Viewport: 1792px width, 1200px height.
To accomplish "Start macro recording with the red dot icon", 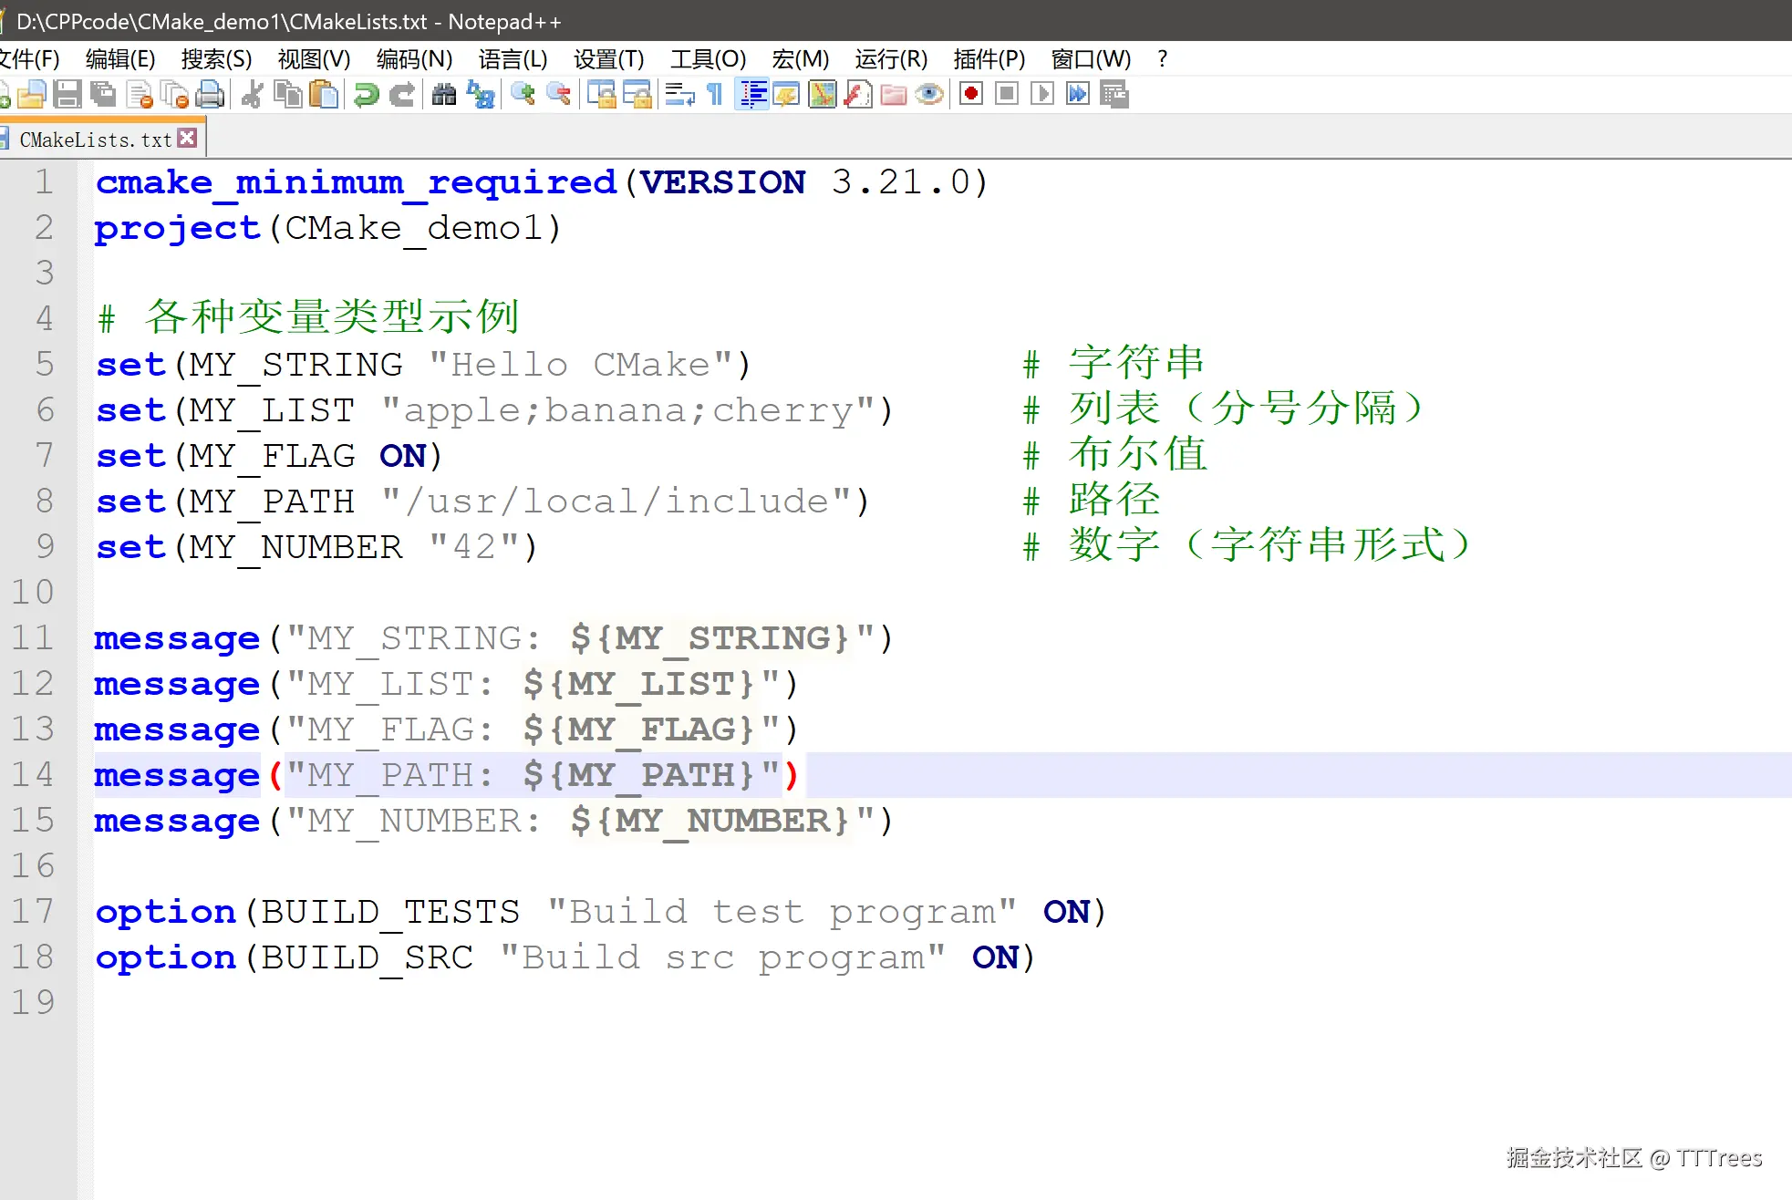I will 971,94.
